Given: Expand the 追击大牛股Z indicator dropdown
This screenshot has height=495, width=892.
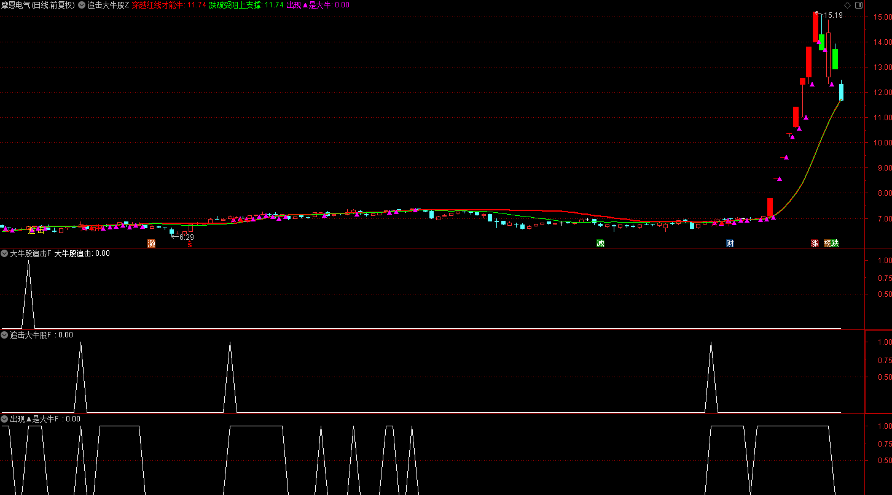Looking at the screenshot, I should coord(82,5).
